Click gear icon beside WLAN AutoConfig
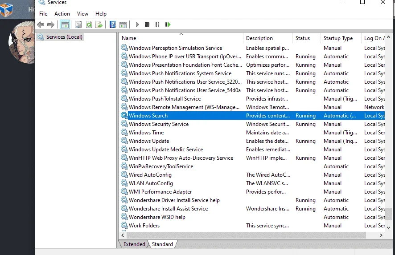The image size is (395, 255). point(124,183)
